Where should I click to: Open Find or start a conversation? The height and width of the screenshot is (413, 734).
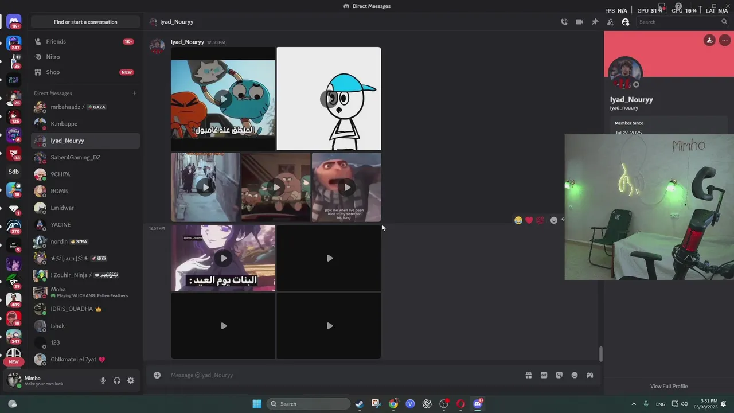[x=85, y=22]
